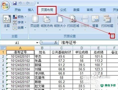Click the fx insert function button
118x90 pixels.
tap(56, 43)
